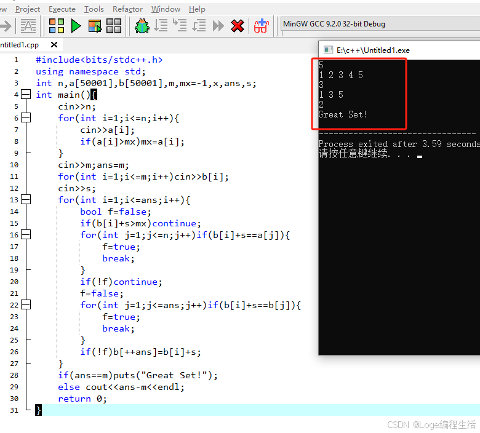
Task: Run the program with green play icon
Action: 76,26
